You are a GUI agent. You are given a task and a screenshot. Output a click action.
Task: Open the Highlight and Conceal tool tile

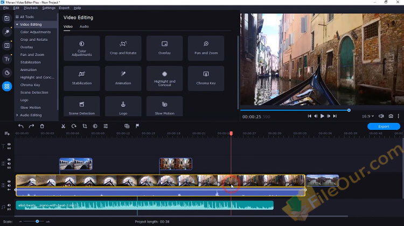[165, 78]
